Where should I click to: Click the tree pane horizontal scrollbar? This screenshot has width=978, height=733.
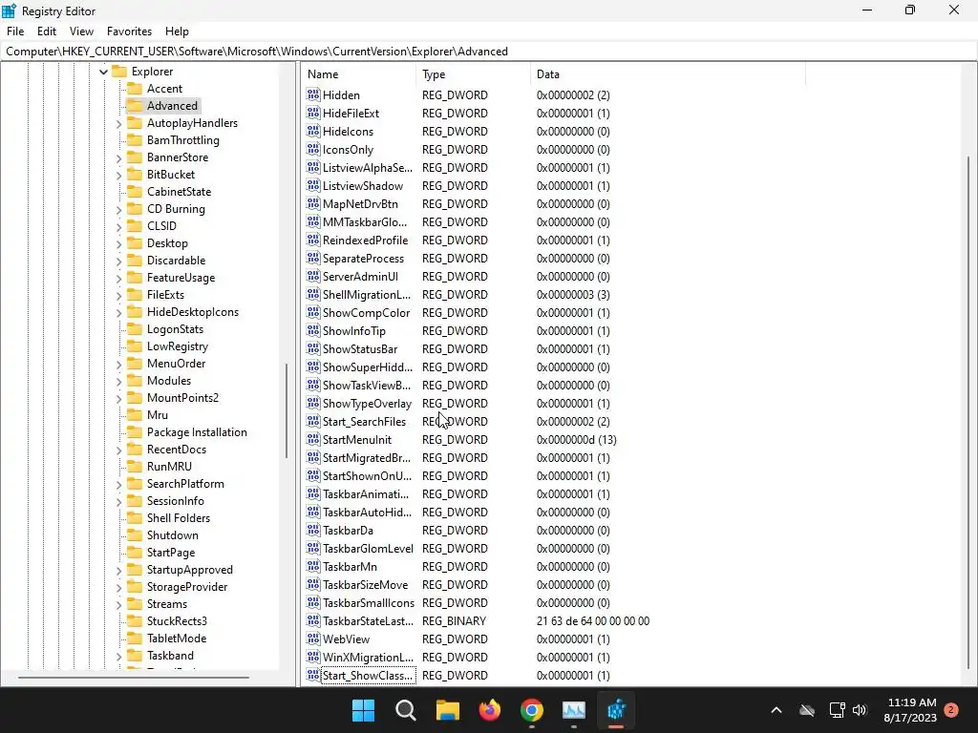[x=133, y=677]
